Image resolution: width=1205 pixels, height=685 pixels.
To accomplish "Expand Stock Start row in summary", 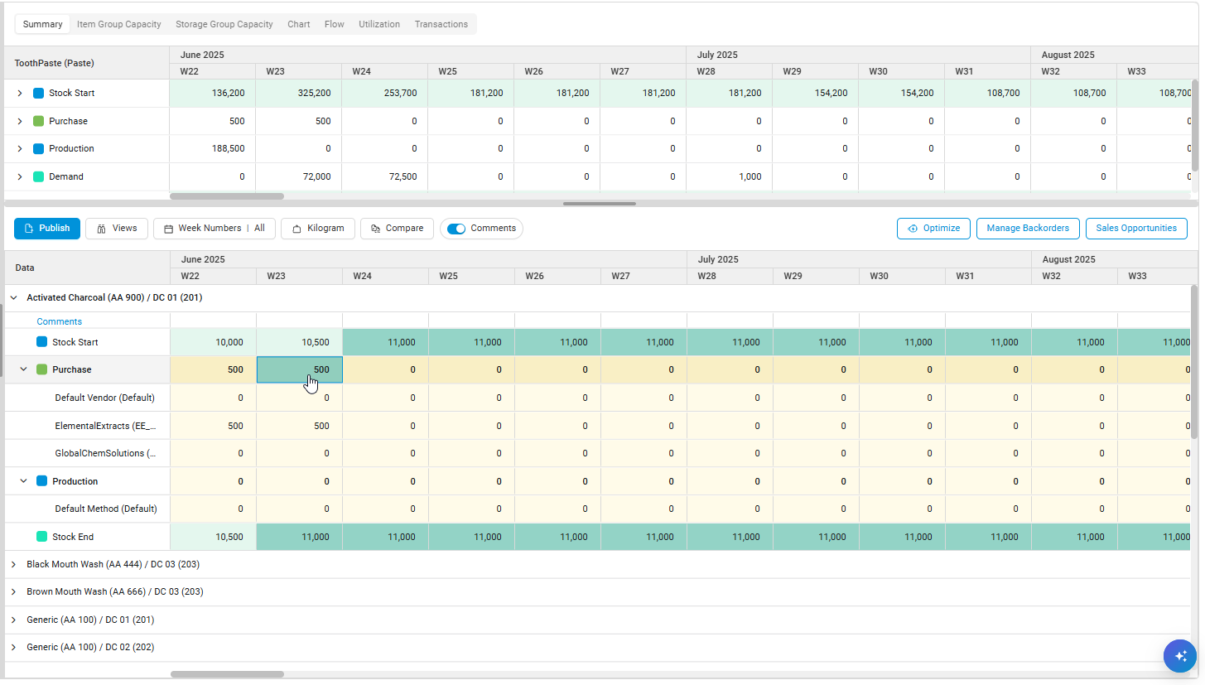I will tap(20, 94).
